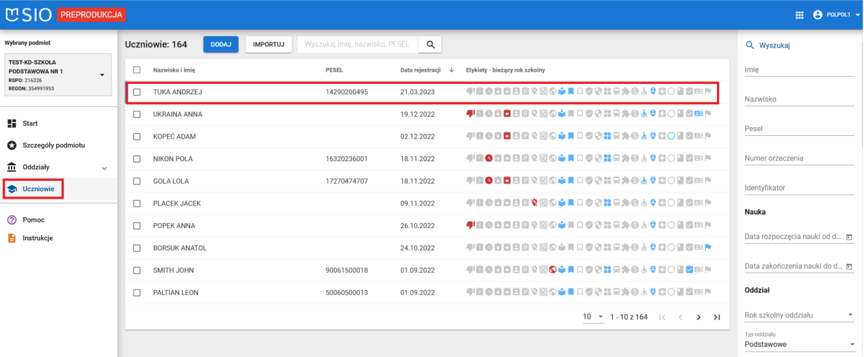
Task: Click red thumbs-down icon for UKRAINA ANNA
Action: coord(470,114)
